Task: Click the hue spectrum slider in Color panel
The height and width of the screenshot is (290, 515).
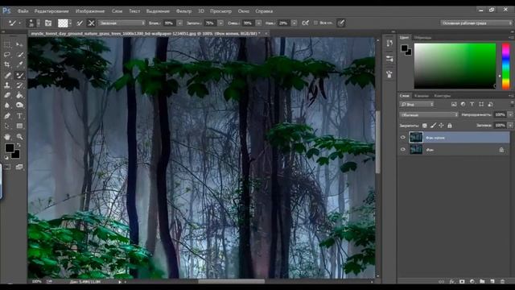Action: [506, 66]
